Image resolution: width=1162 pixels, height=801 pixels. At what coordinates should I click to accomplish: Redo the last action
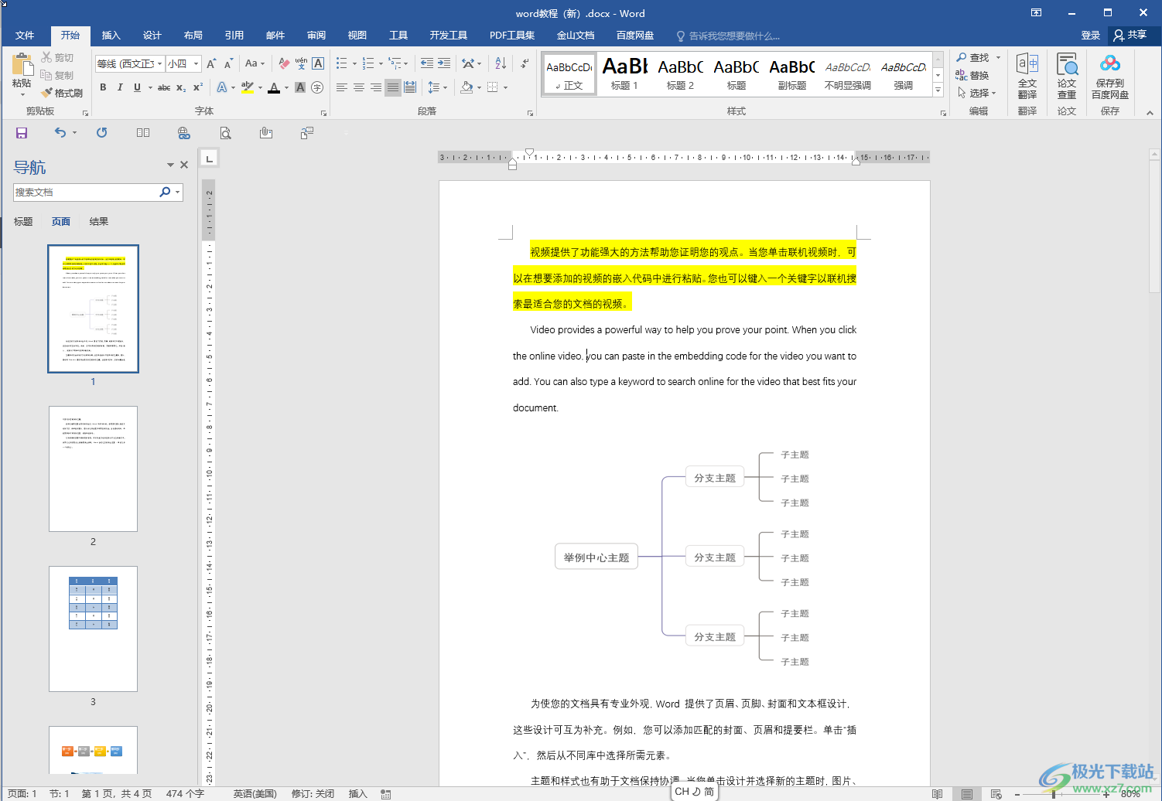pos(101,133)
